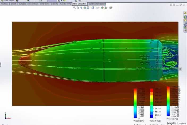Screen dimensions: 187x125
Task: Select the Flow Simulation tab
Action: tap(80, 4)
